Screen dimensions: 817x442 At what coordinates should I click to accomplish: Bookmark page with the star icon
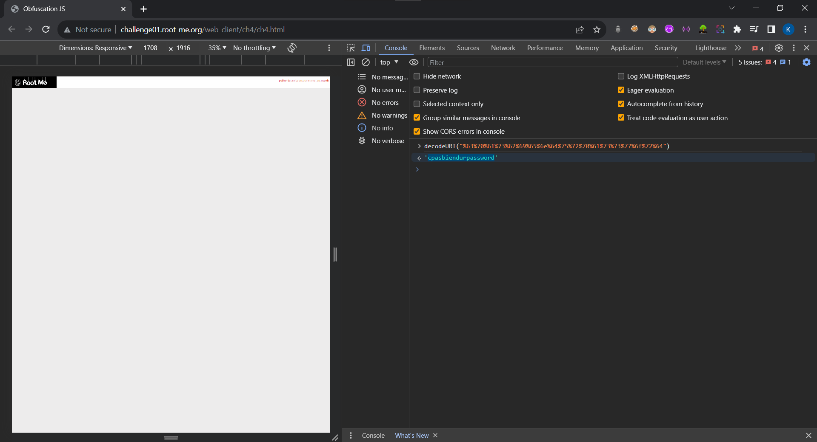coord(597,30)
